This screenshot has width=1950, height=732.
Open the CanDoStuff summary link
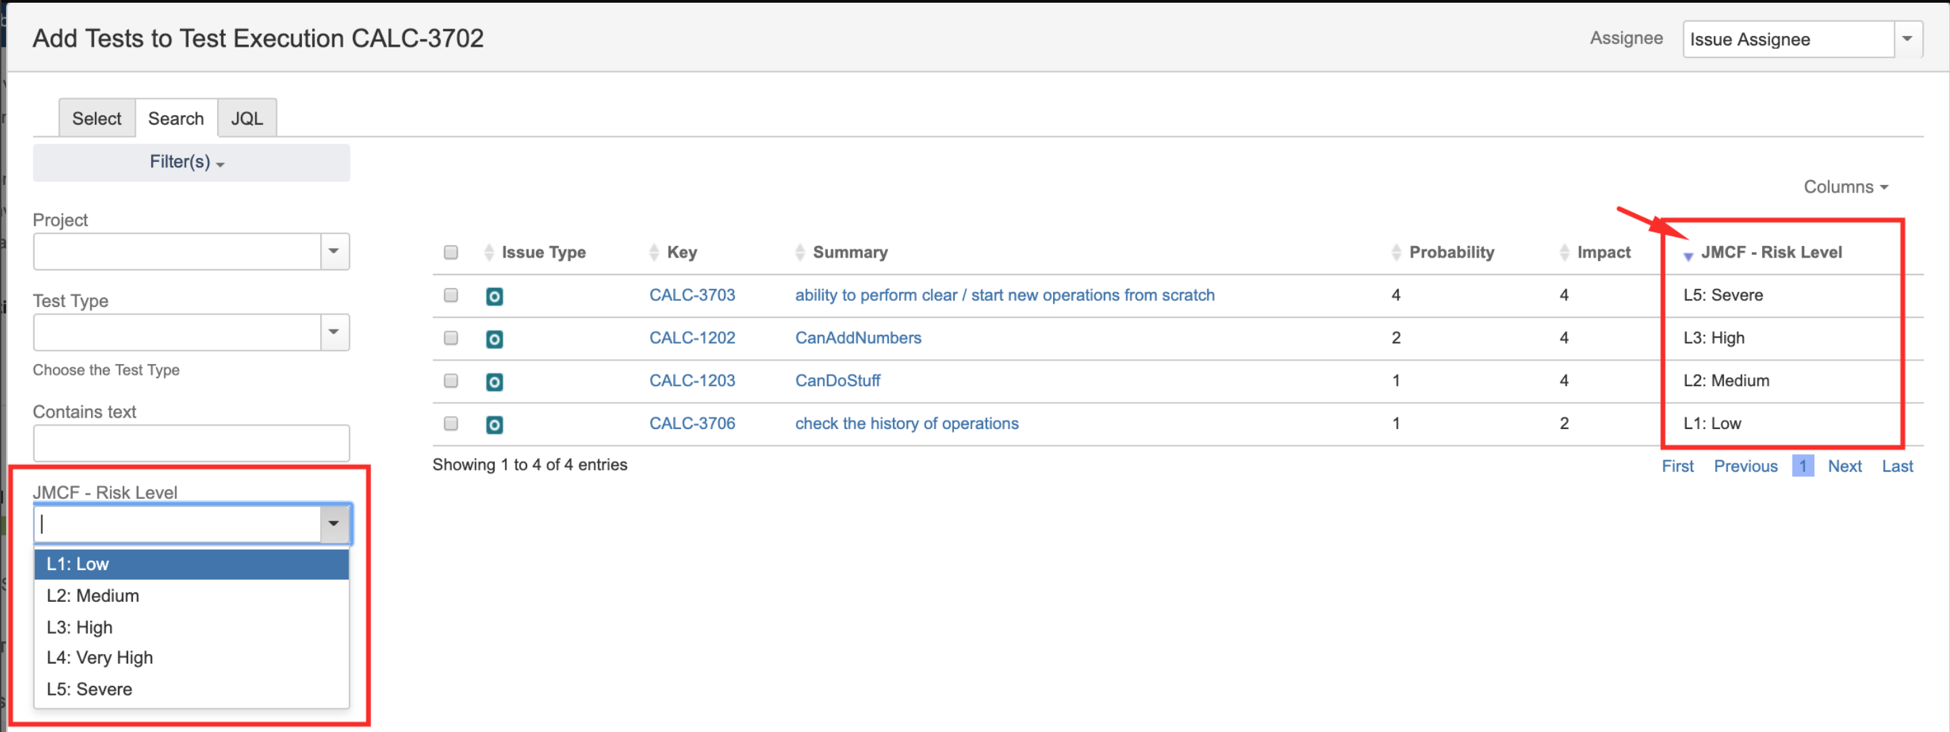pos(837,380)
